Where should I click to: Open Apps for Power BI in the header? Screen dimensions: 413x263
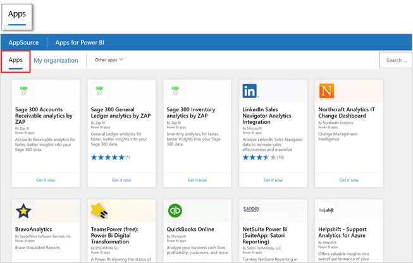coord(80,42)
